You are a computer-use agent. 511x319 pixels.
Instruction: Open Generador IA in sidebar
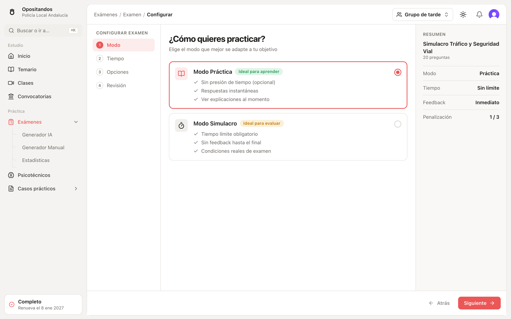(37, 135)
